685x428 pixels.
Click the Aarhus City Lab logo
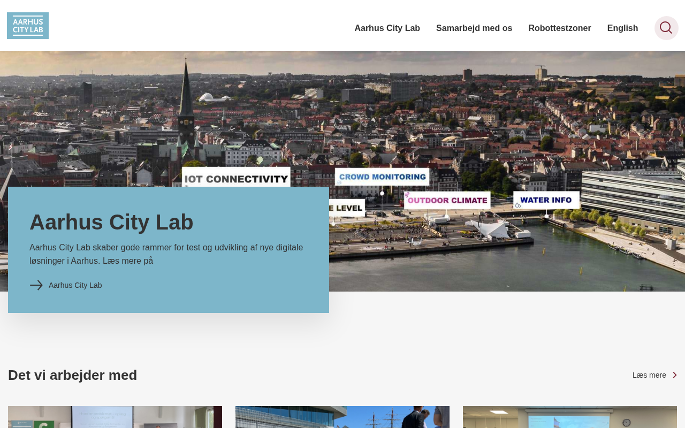(x=28, y=26)
